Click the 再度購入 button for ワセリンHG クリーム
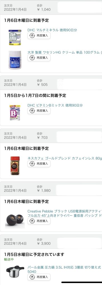The height and width of the screenshot is (285, 102). tap(39, 58)
